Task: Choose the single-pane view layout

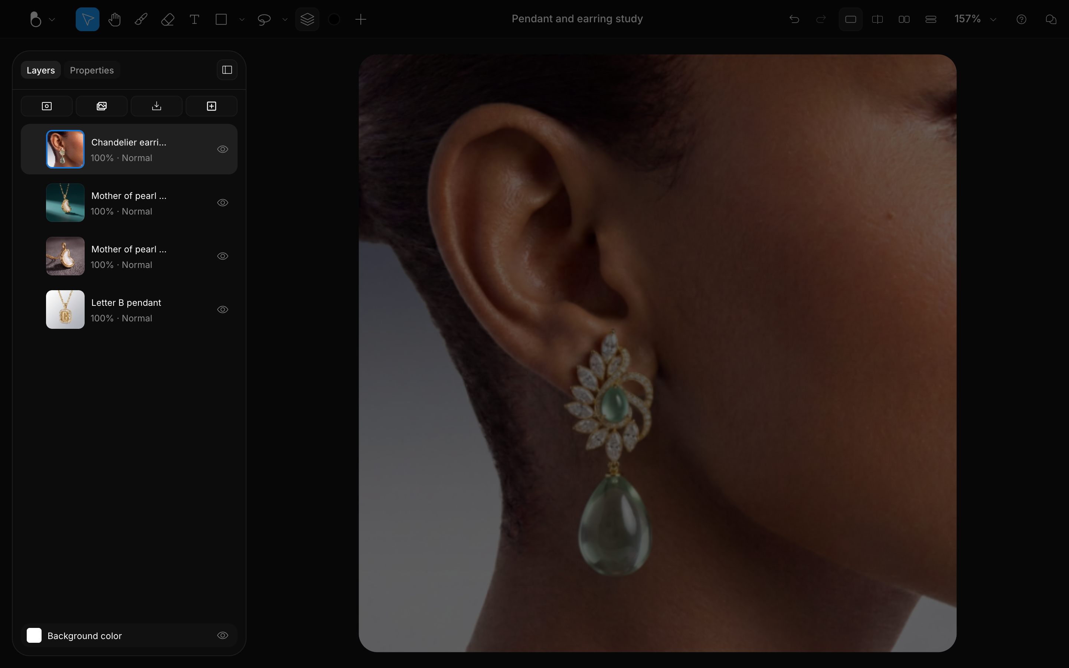Action: 851,19
